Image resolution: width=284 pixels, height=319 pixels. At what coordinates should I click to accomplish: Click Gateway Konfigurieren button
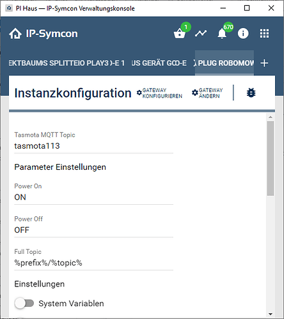[159, 93]
